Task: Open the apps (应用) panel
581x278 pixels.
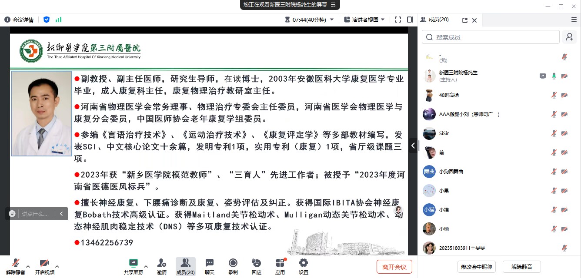Action: point(280,266)
